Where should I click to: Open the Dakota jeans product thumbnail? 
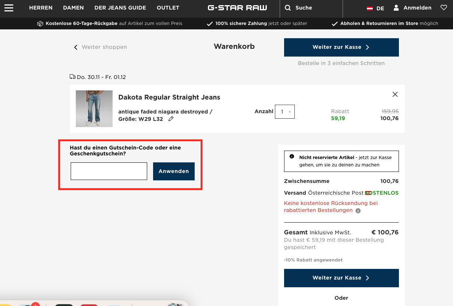coord(94,109)
